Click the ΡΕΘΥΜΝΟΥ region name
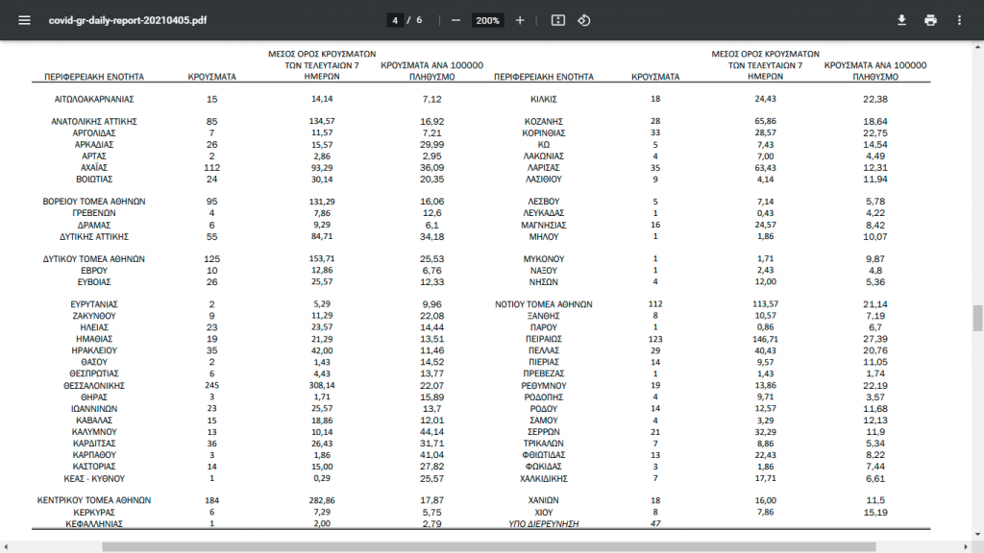 [544, 386]
